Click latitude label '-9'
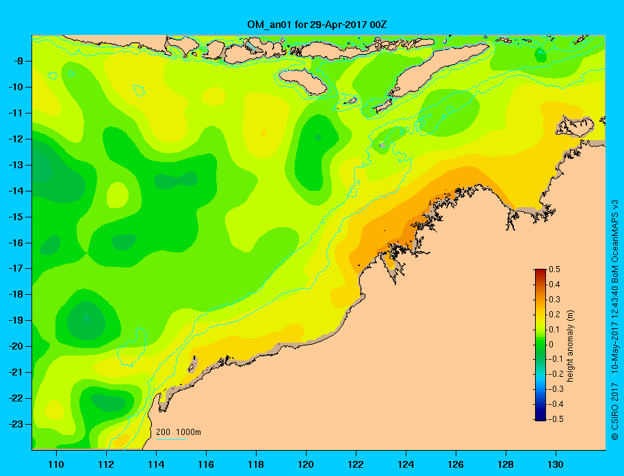Viewport: 624px width, 476px height. [x=18, y=61]
